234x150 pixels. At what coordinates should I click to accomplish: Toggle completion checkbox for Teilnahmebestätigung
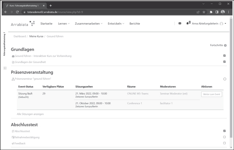(x=225, y=137)
